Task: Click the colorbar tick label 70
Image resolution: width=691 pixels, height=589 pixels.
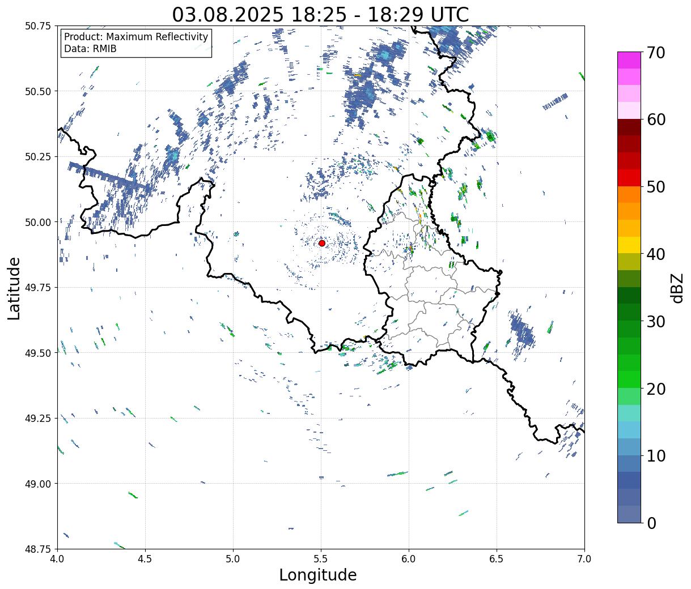Action: [655, 53]
